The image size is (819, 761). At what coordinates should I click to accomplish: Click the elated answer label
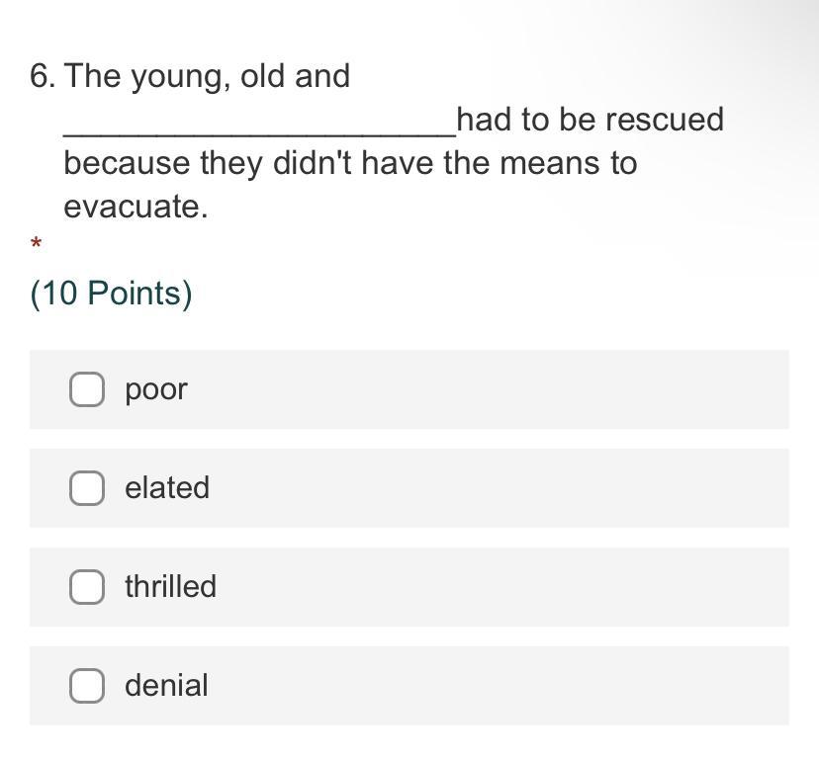(x=166, y=488)
